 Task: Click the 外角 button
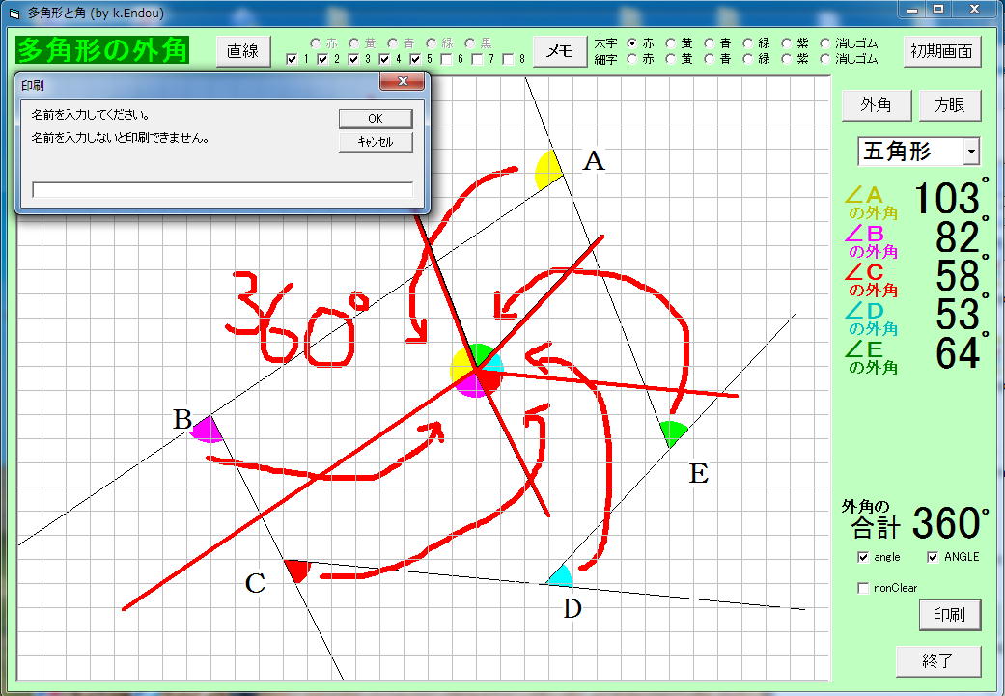877,105
